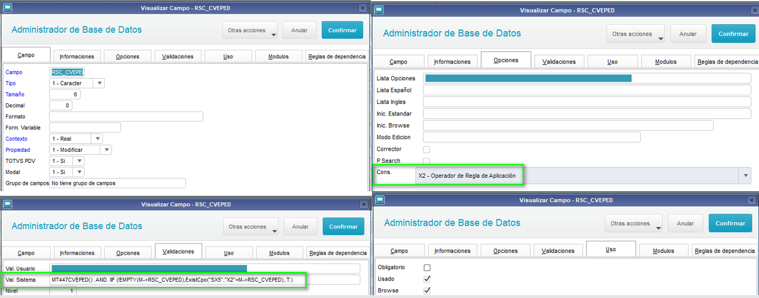Open Reglas de dependencia tab in Campo-tab window
This screenshot has height=298, width=759.
click(337, 57)
